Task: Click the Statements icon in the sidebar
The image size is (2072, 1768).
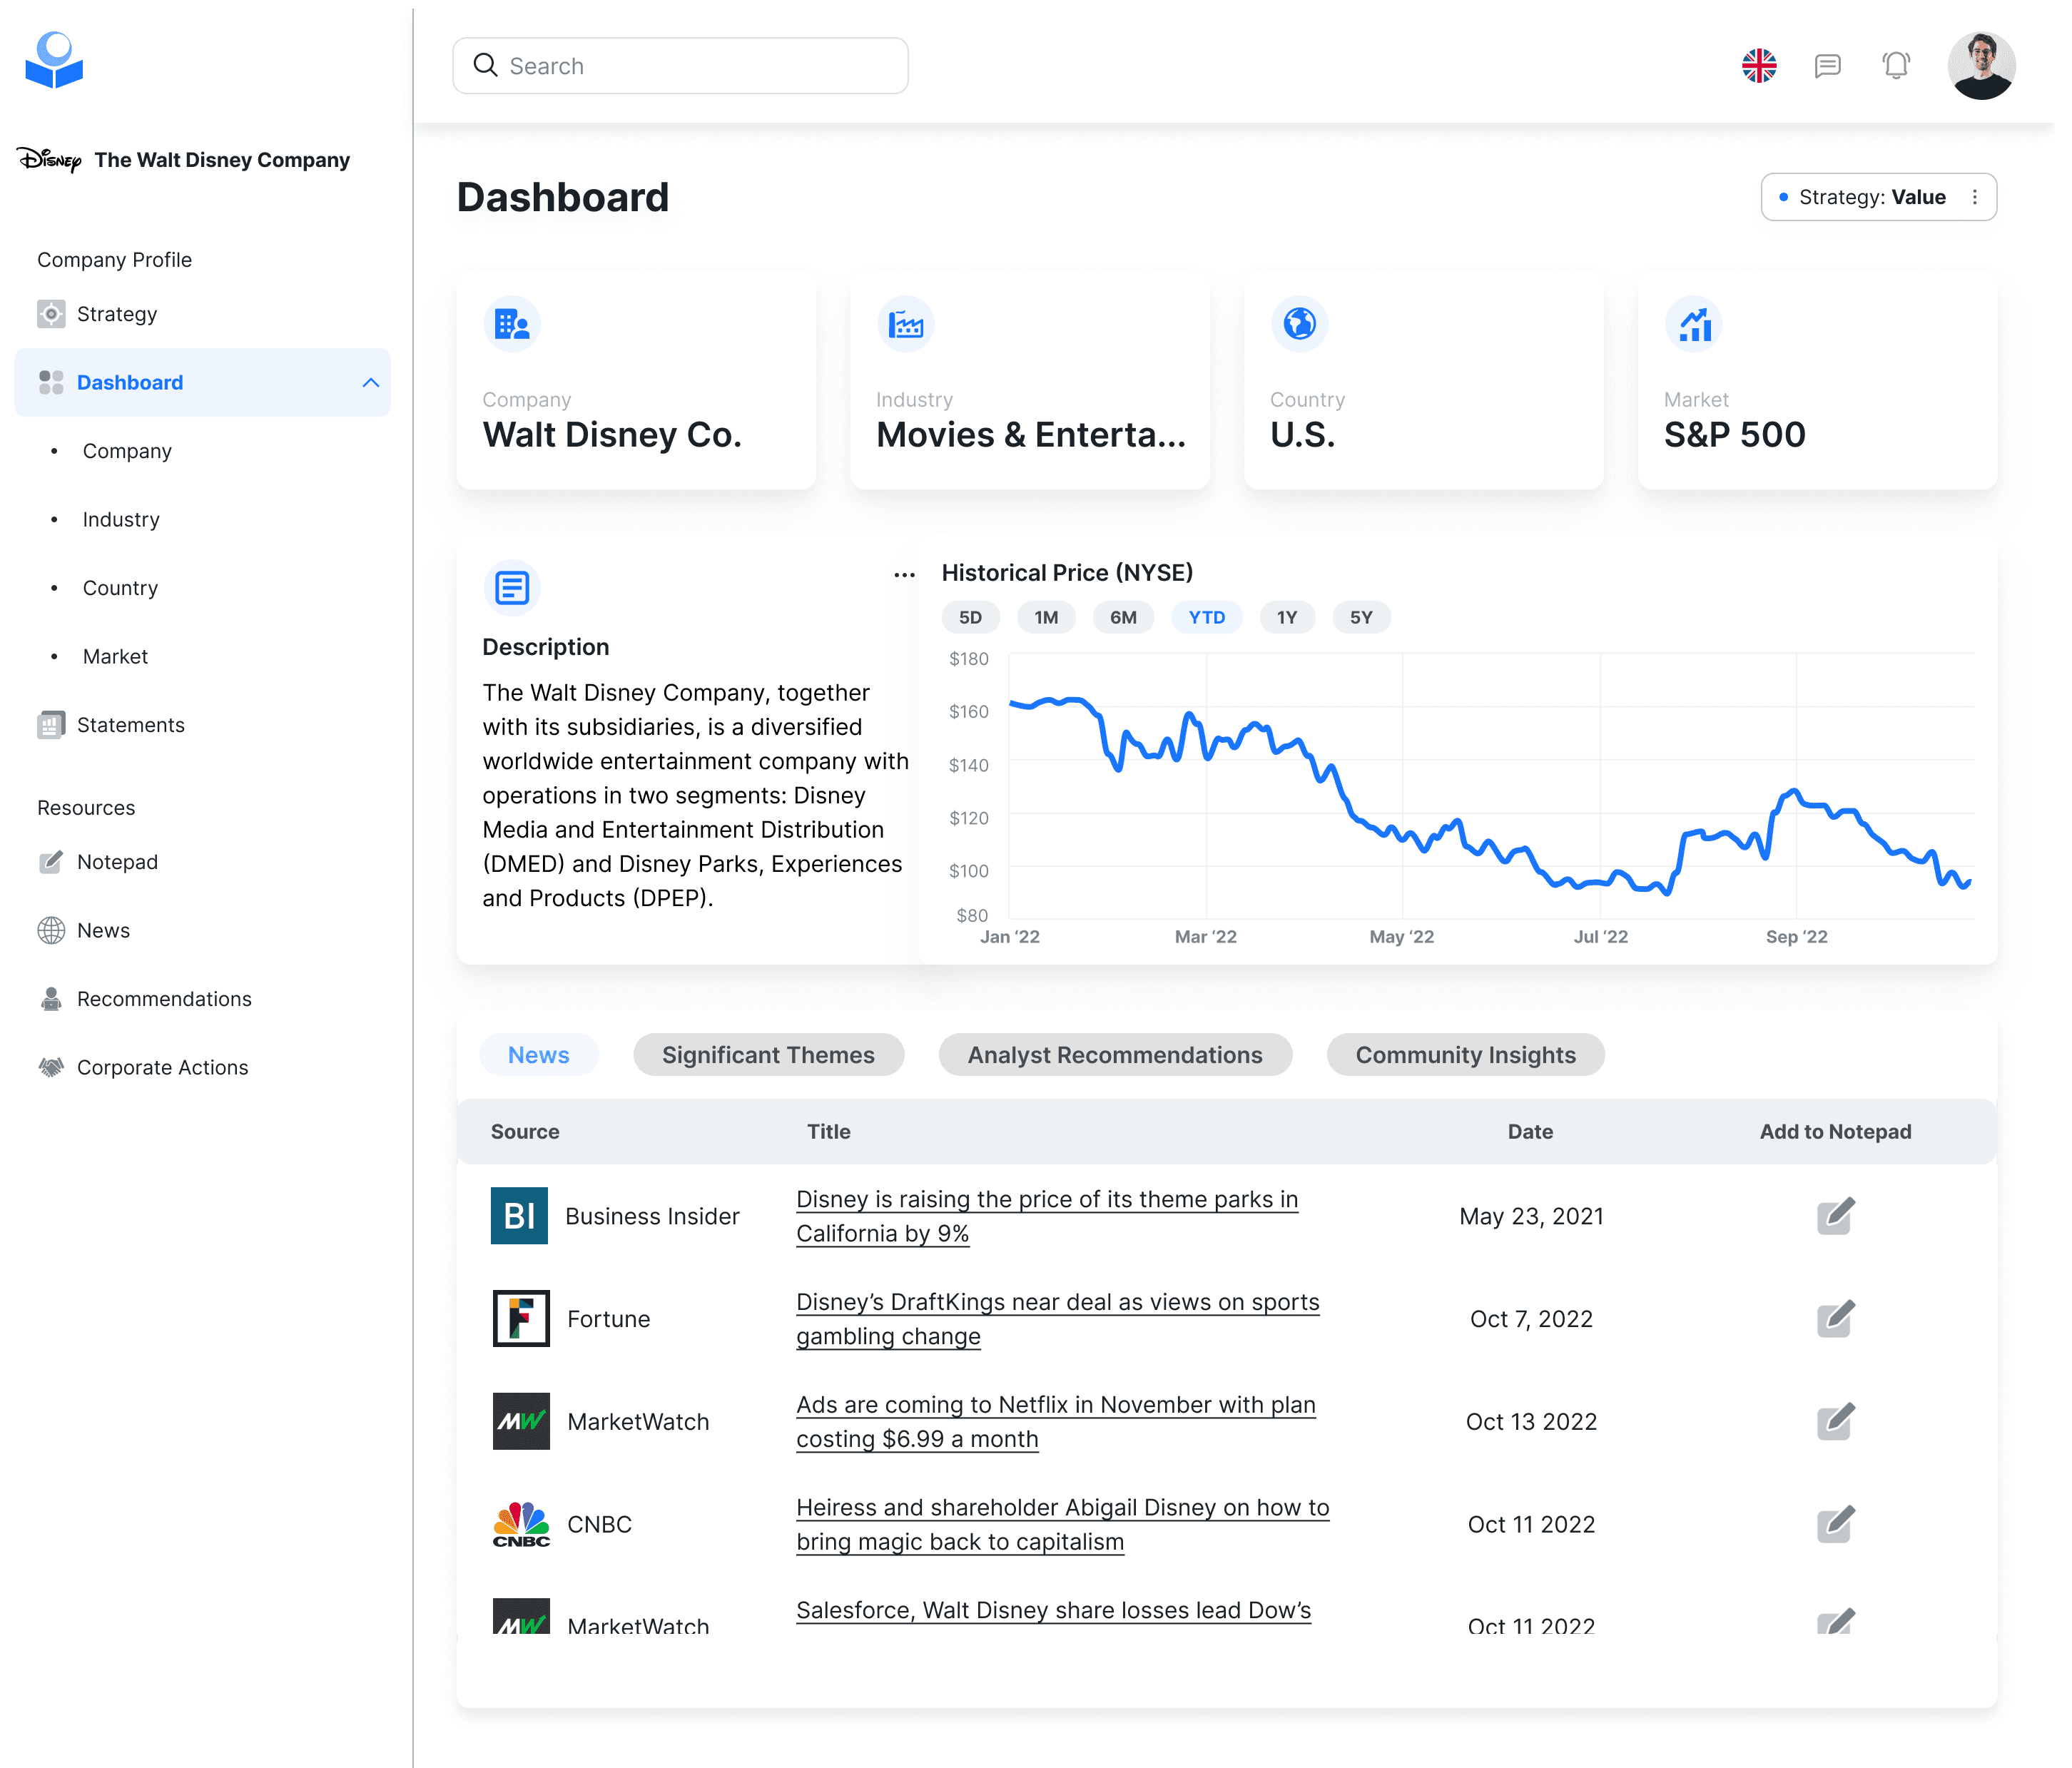Action: click(51, 725)
